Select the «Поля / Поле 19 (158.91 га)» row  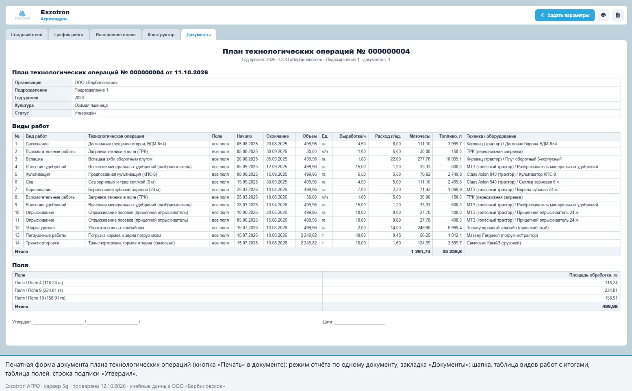click(316, 298)
